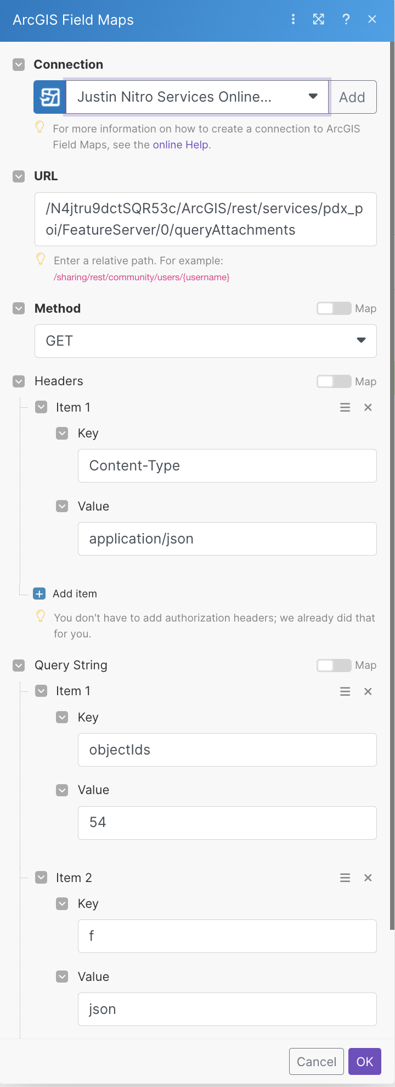Screen dimensions: 395x1087
Task: Switch Query String to Map mode
Action: [x=334, y=665]
